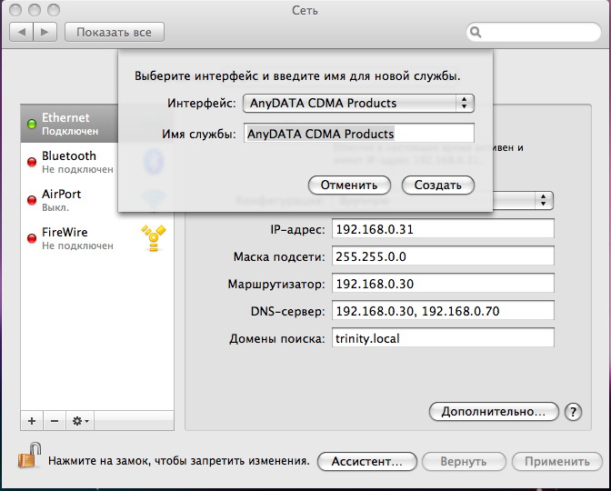Image resolution: width=611 pixels, height=491 pixels.
Task: Click the plus button to add service
Action: tap(32, 421)
